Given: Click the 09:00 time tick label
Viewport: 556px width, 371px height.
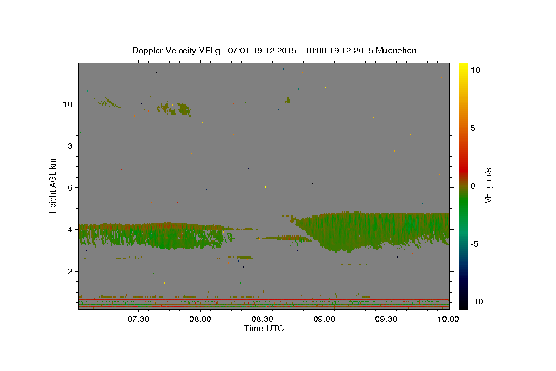Looking at the screenshot, I should 324,319.
